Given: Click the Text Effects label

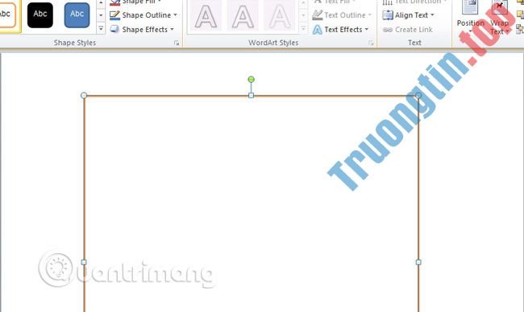Looking at the screenshot, I should (343, 29).
